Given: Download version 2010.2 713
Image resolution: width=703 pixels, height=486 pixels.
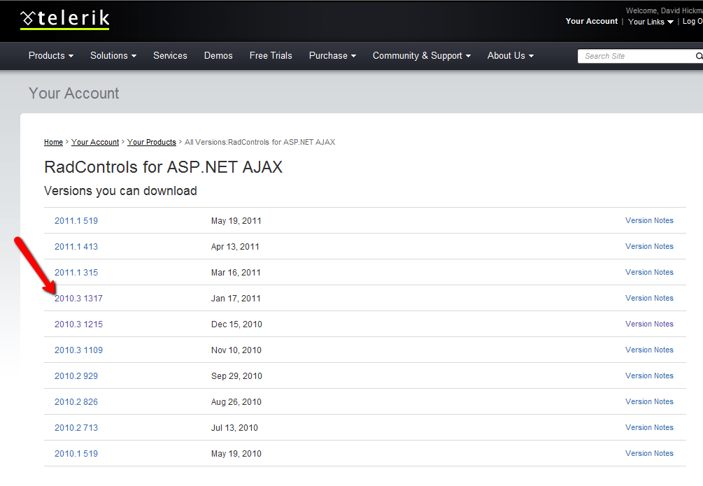Looking at the screenshot, I should (76, 428).
